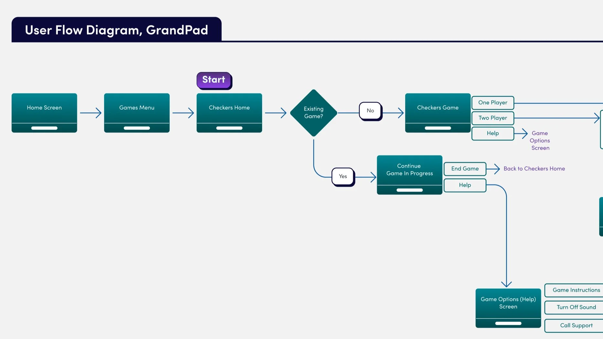Select the Games Menu node

pyautogui.click(x=137, y=113)
